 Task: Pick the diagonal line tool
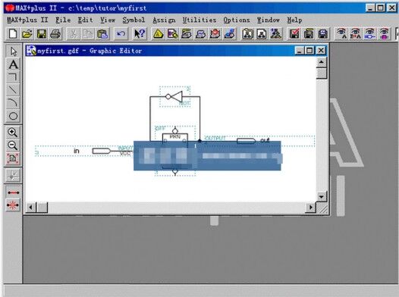tap(13, 90)
